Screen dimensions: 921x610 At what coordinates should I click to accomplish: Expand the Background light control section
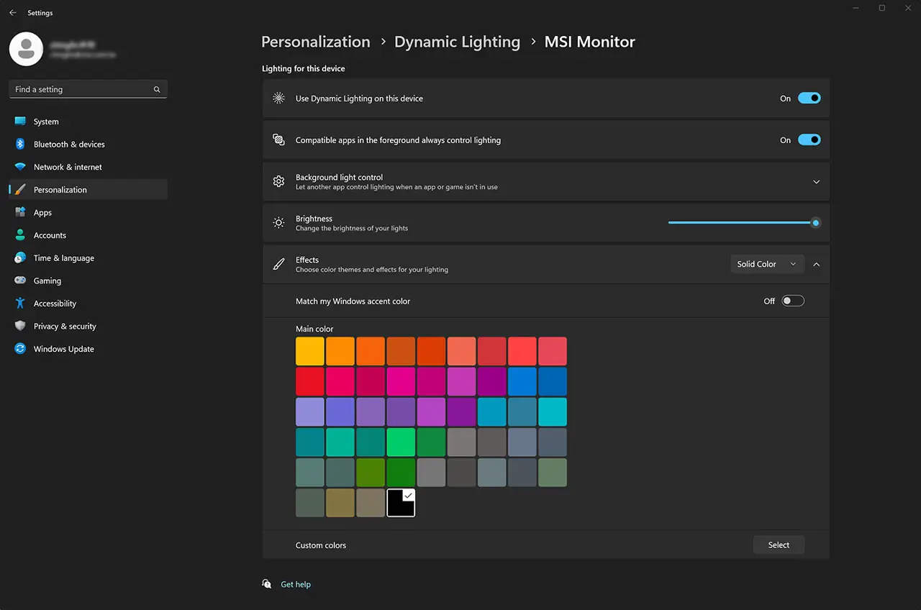(x=816, y=182)
